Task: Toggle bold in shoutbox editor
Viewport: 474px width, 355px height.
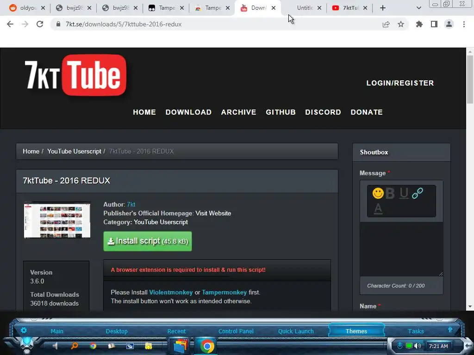Action: 390,193
